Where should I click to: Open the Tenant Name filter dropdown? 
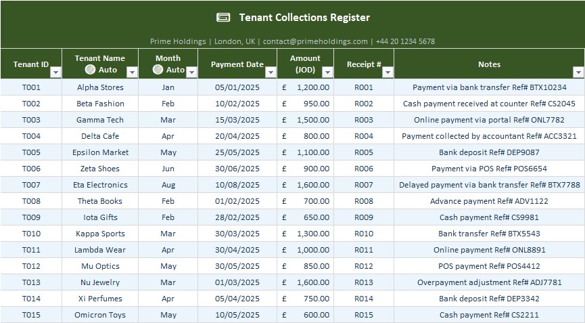coord(132,72)
